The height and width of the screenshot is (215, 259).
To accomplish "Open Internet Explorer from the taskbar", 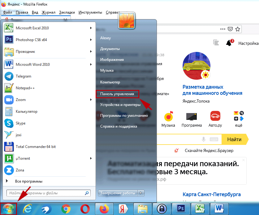I will (x=27, y=209).
